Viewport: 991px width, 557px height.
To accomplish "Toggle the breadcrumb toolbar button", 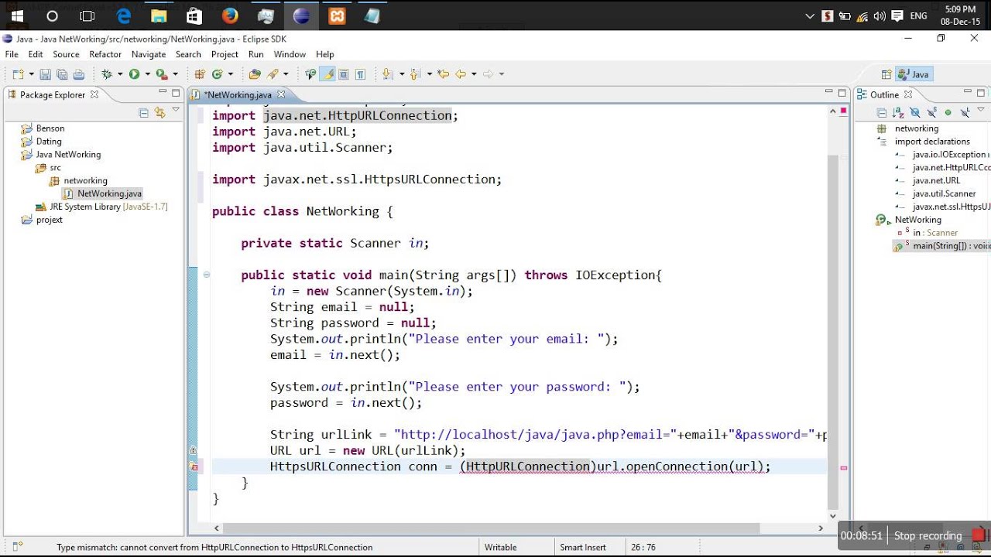I will click(x=310, y=74).
